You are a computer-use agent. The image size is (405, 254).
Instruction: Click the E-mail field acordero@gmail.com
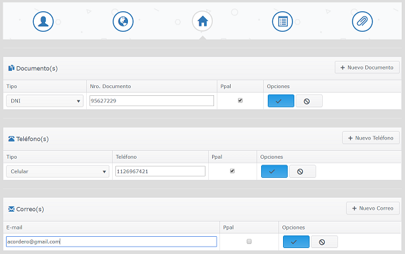point(111,241)
